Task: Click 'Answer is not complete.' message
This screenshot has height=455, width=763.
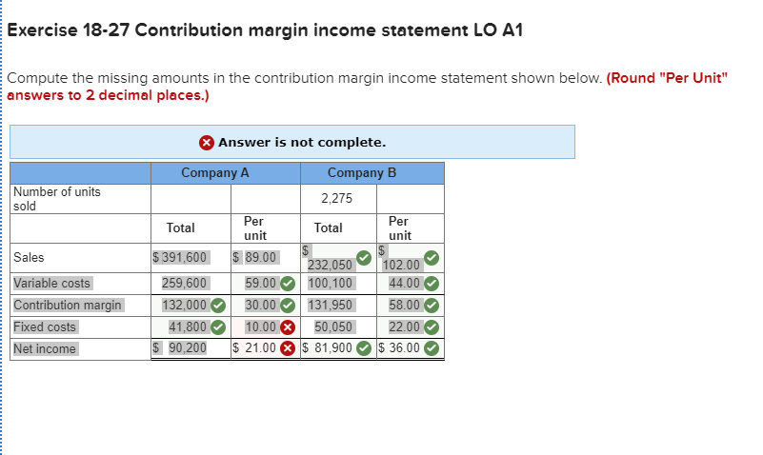Action: click(x=302, y=143)
